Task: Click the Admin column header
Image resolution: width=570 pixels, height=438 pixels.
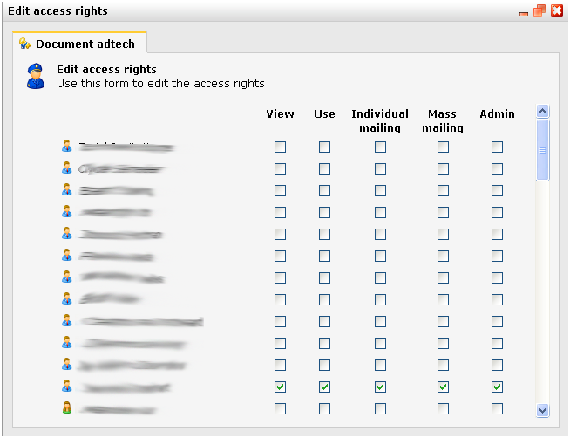Action: pyautogui.click(x=497, y=114)
